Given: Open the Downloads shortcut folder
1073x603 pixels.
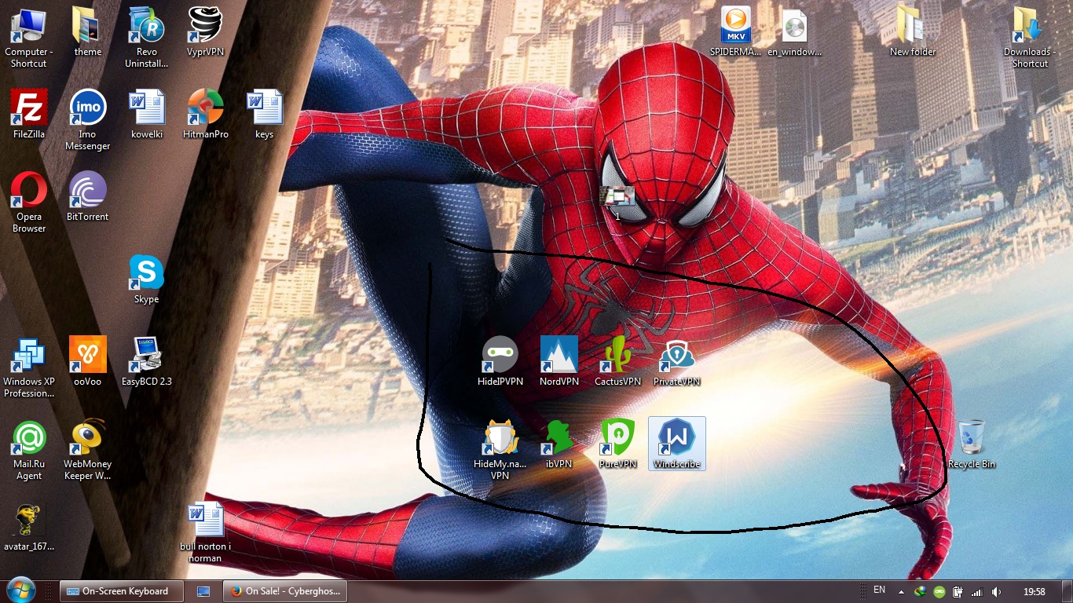Looking at the screenshot, I should 1031,37.
